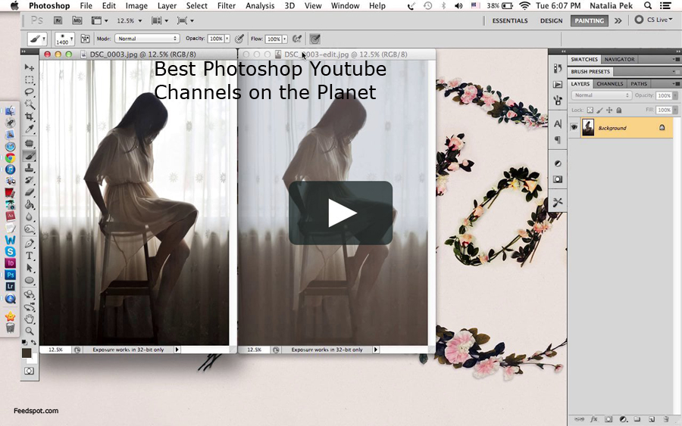Switch to the Navigator tab
This screenshot has height=426, width=682.
click(619, 60)
